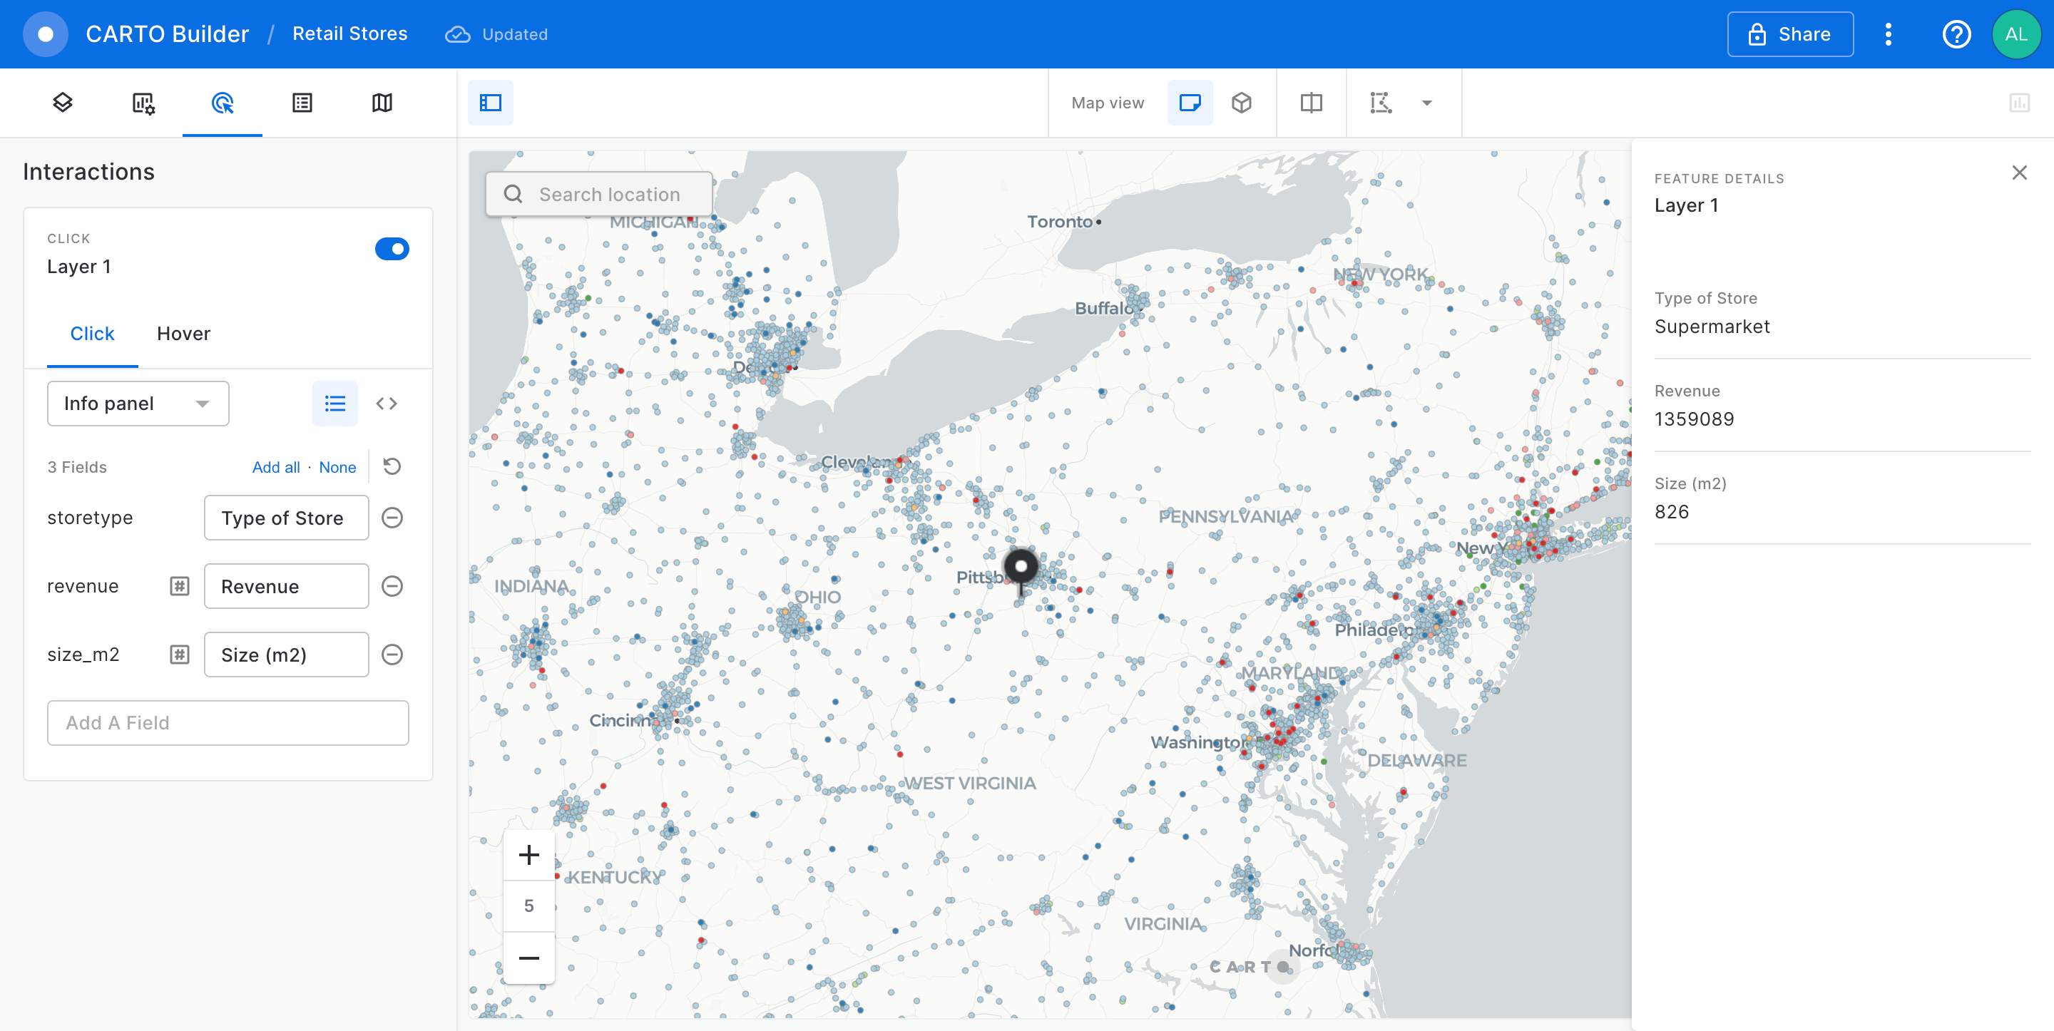This screenshot has height=1031, width=2054.
Task: Remove the storetype field
Action: (x=392, y=518)
